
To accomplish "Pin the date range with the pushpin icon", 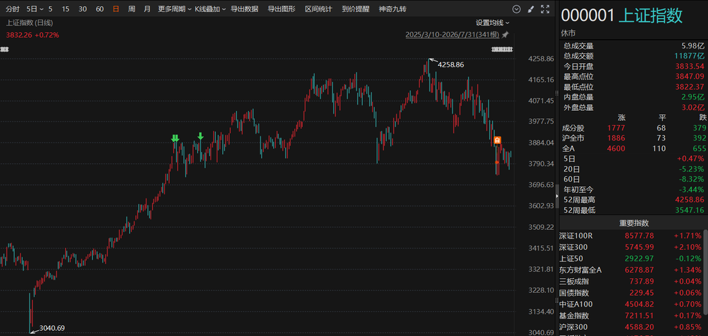I will pyautogui.click(x=505, y=35).
